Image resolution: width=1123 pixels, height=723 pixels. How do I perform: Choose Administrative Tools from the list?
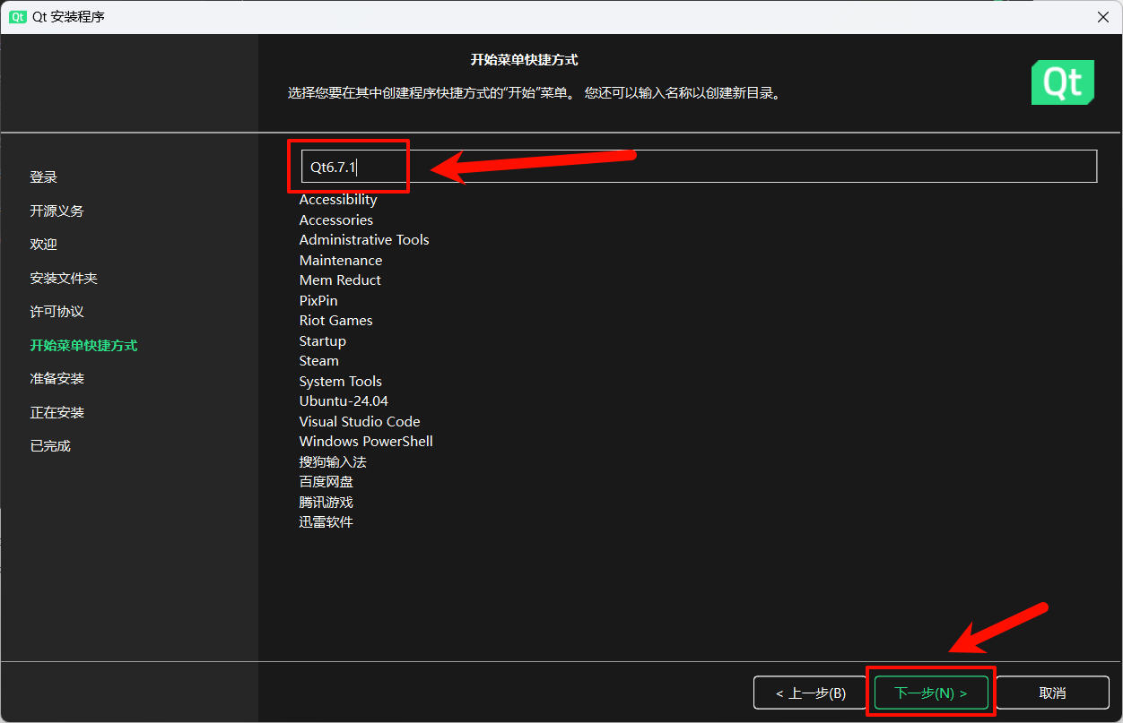pyautogui.click(x=364, y=240)
